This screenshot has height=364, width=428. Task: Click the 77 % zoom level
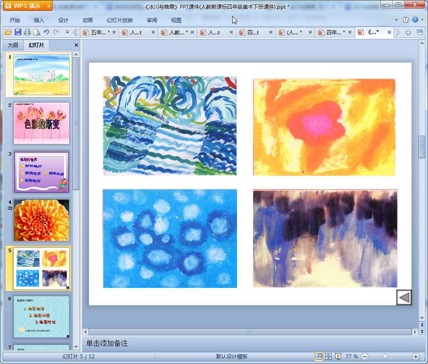[x=352, y=356]
